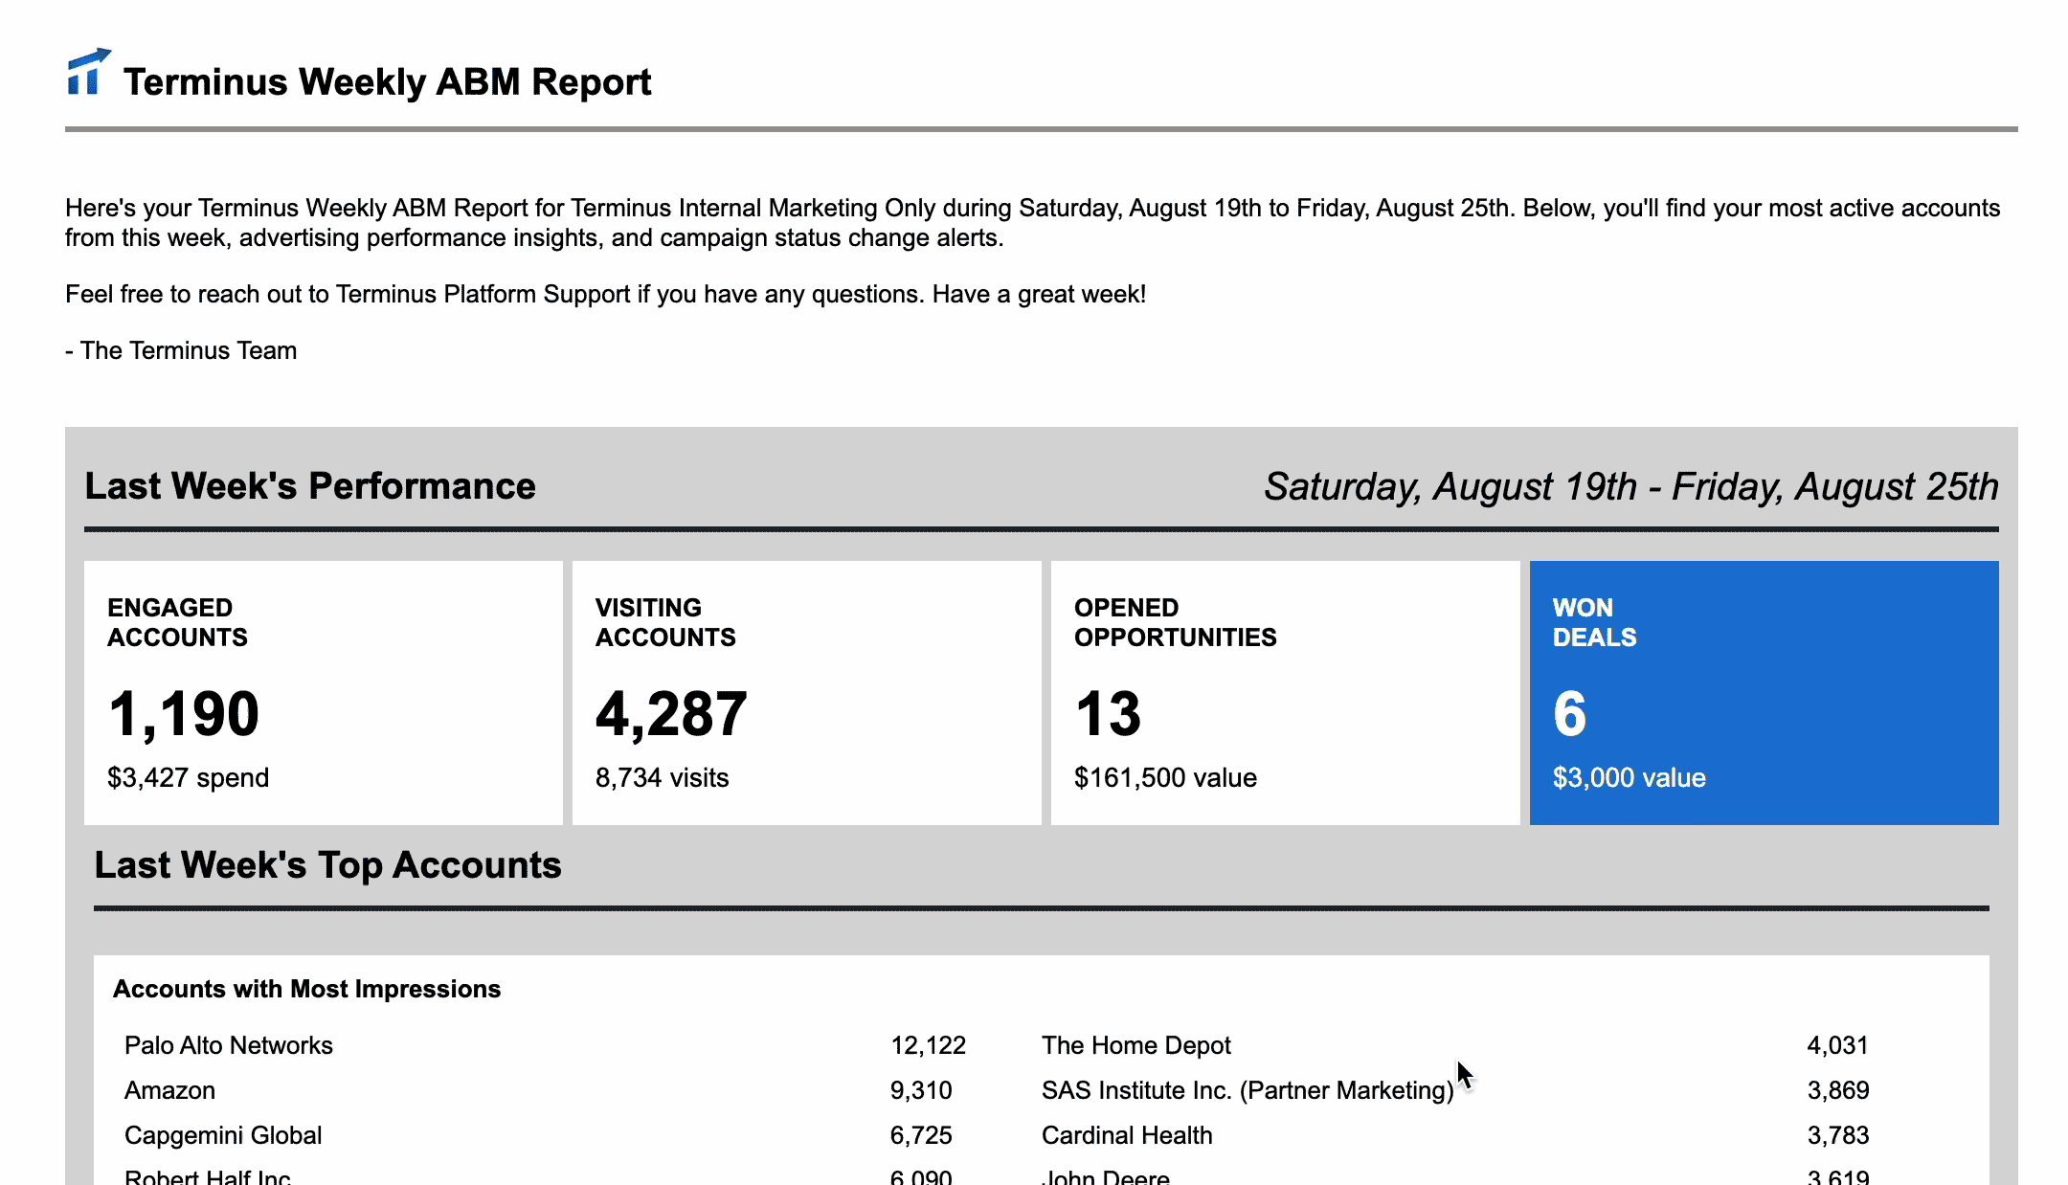Click the 1,190 engaged accounts number
This screenshot has width=2068, height=1185.
184,714
